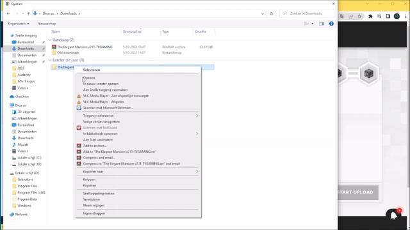Refresh the Downloads folder view
This screenshot has width=410, height=230.
(x=272, y=13)
